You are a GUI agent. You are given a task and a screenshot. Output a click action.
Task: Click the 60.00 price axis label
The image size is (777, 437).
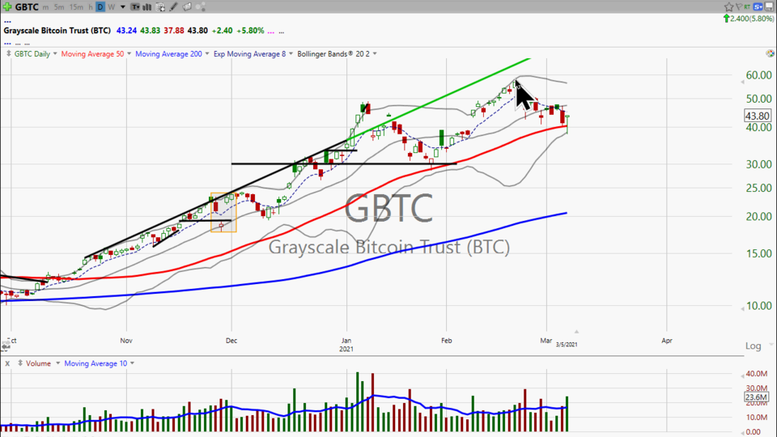pos(759,75)
